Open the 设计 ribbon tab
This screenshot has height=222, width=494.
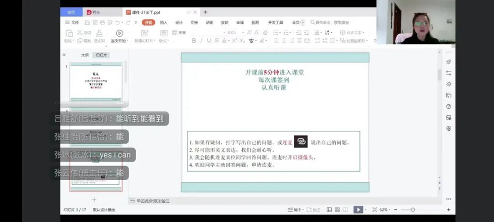(179, 22)
